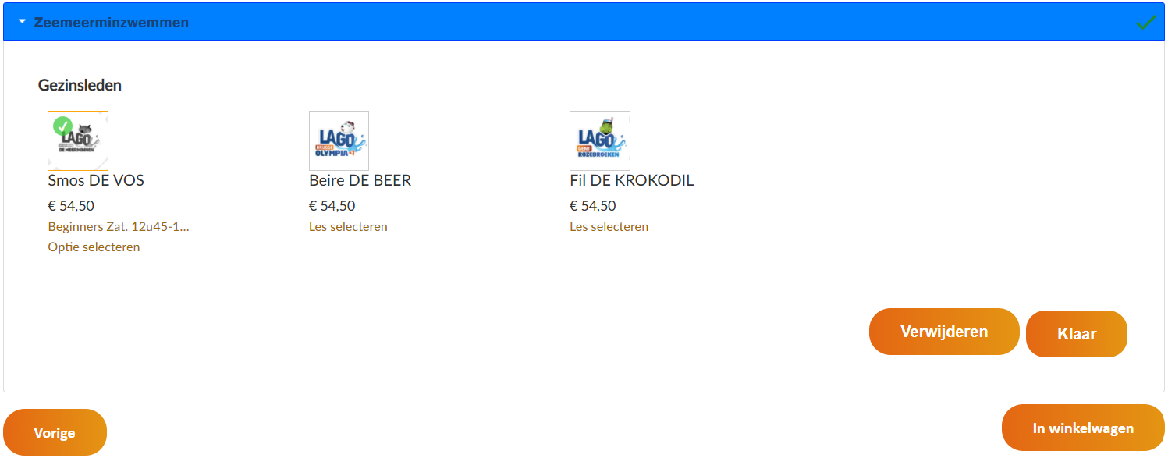Click the green checkmark in the blue header
This screenshot has width=1168, height=458.
coord(1145,22)
